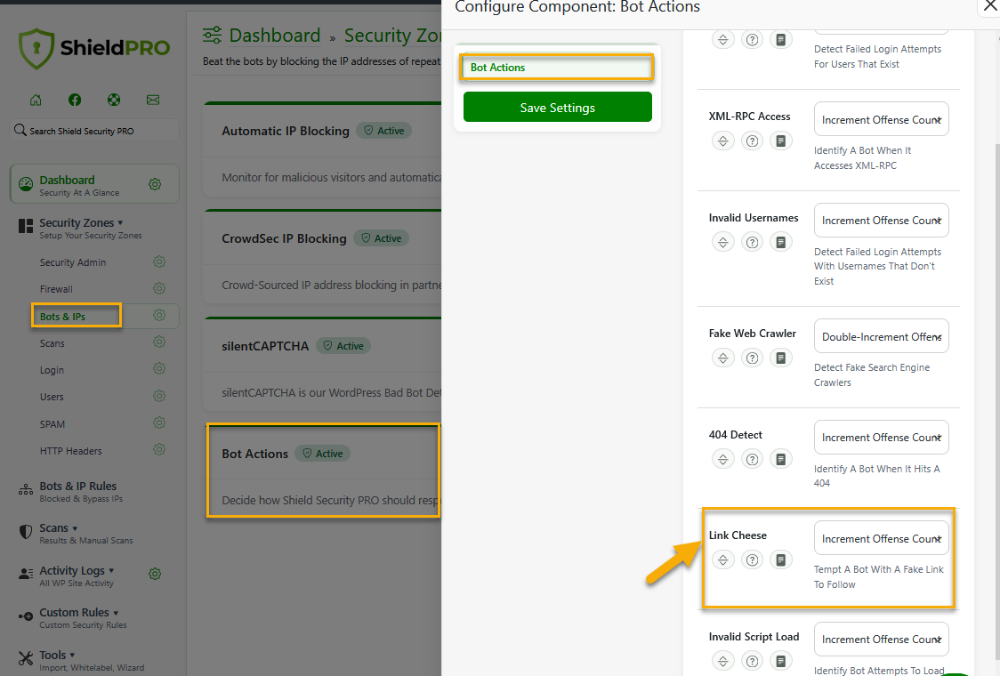
Task: Open SPAM zone
Action: pyautogui.click(x=52, y=424)
